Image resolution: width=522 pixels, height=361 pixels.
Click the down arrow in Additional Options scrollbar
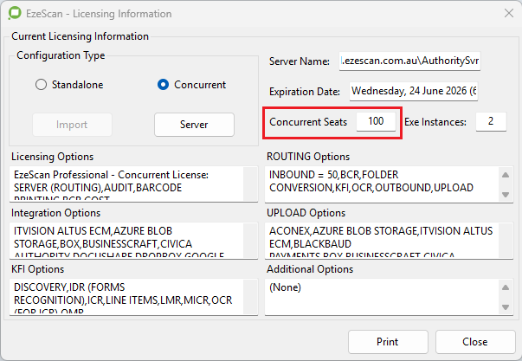coord(506,307)
